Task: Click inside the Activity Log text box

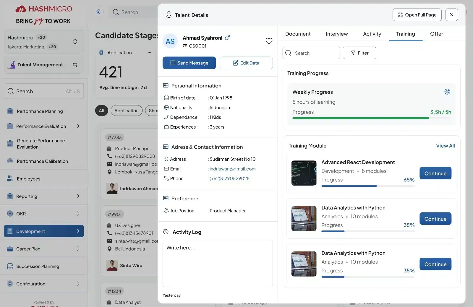Action: tap(218, 263)
